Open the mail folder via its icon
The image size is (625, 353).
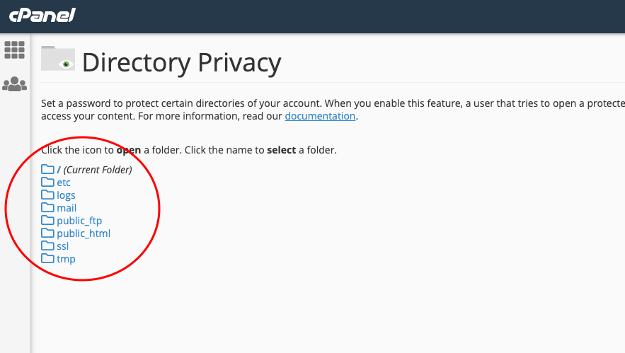tap(47, 208)
